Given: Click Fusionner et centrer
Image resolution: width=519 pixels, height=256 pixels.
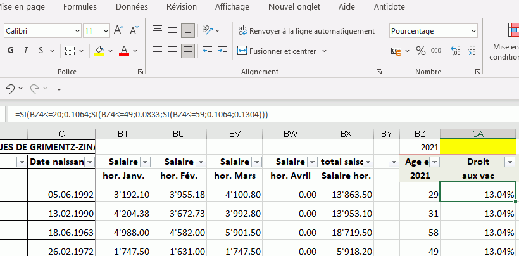Looking at the screenshot, I should click(x=277, y=51).
